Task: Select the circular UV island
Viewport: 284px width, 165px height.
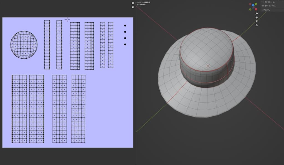Action: point(24,44)
